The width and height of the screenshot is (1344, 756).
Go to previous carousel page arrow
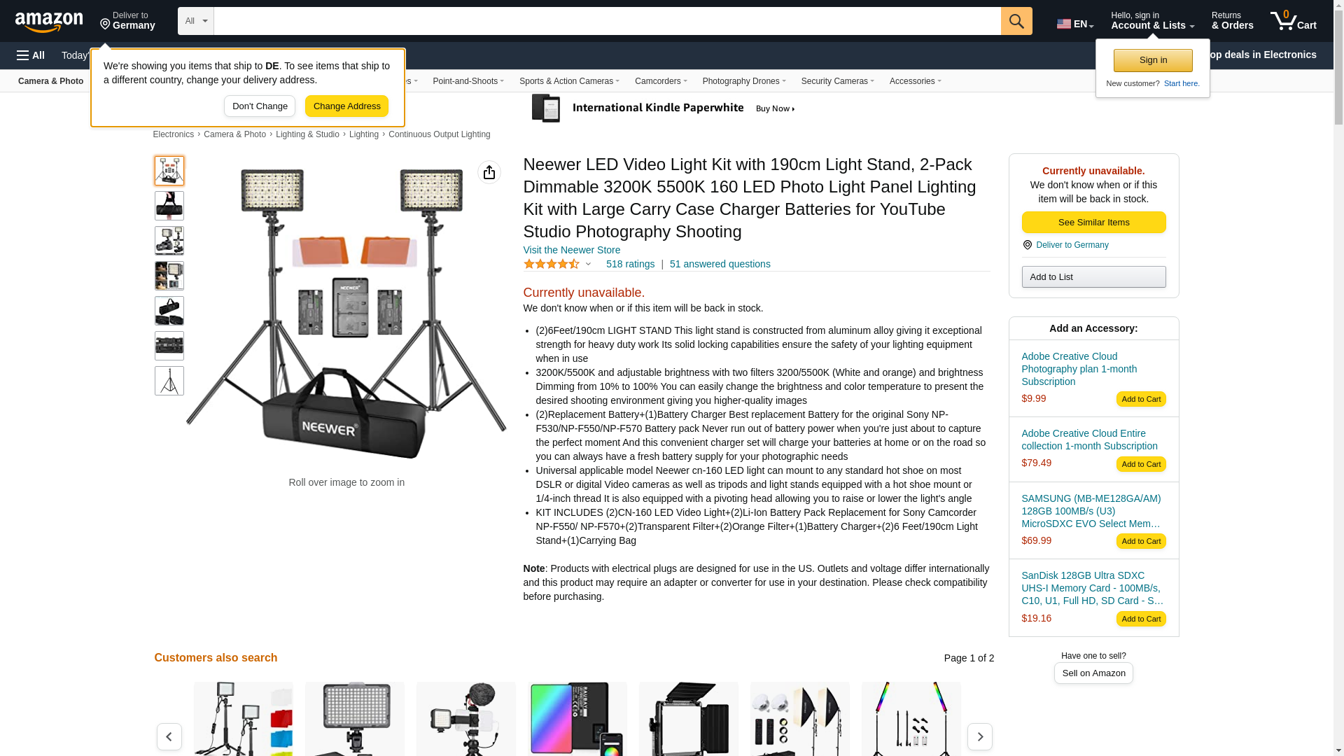[169, 736]
